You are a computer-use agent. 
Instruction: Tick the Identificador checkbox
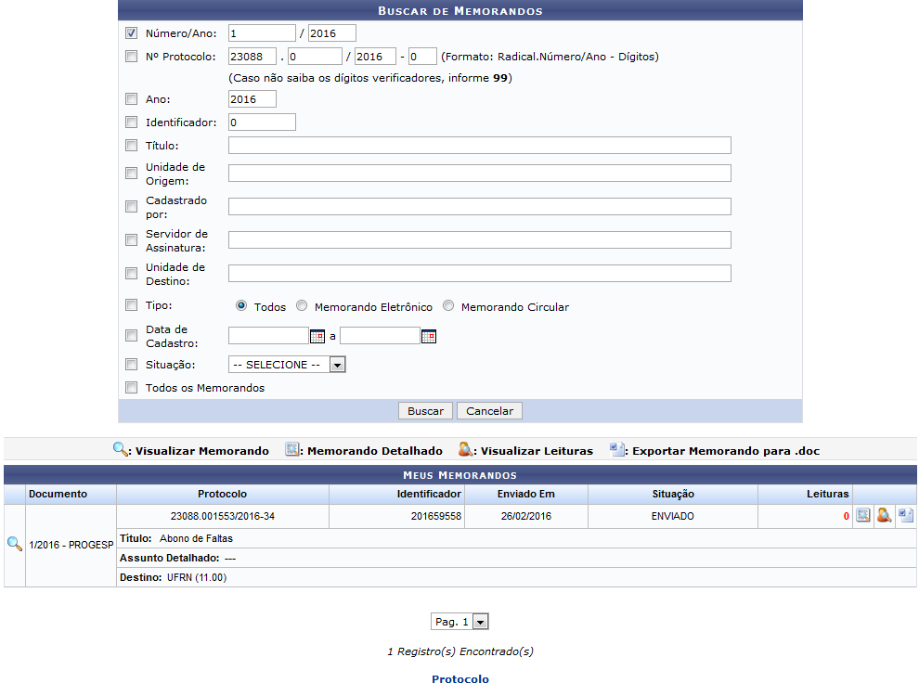tap(131, 122)
